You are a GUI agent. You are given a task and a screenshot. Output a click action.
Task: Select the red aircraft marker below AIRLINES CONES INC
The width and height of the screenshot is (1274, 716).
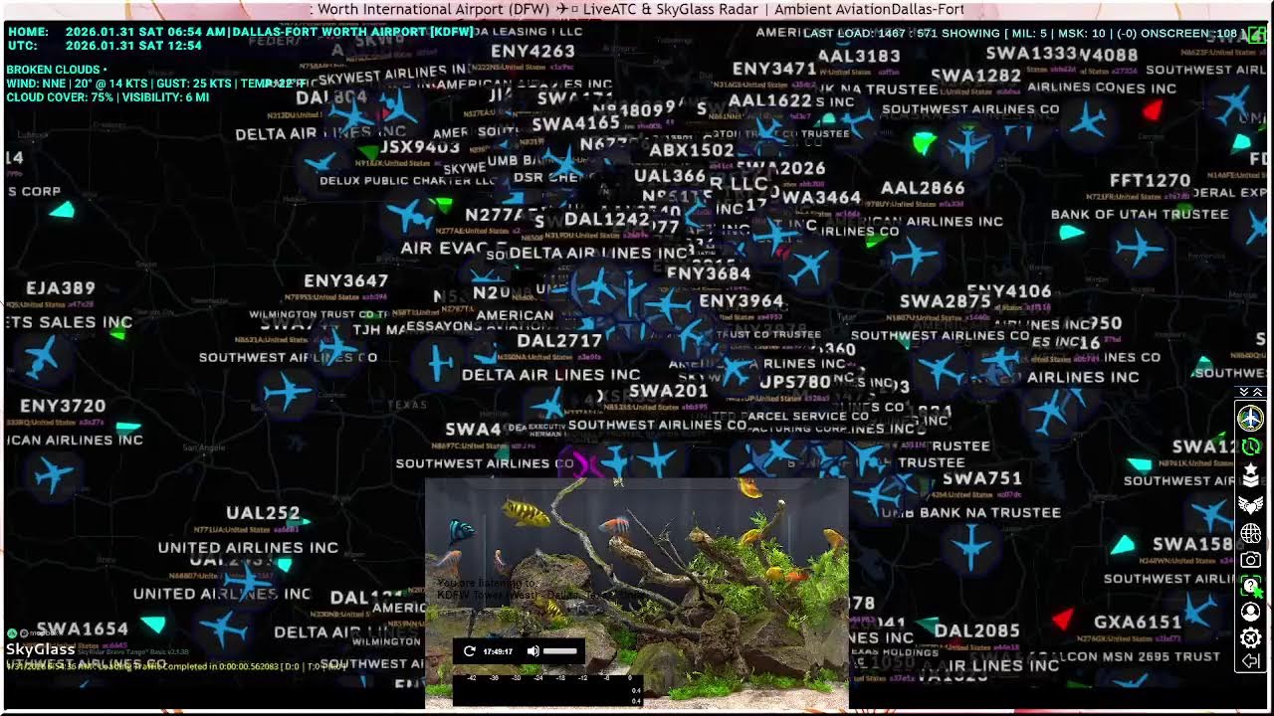(x=1152, y=110)
